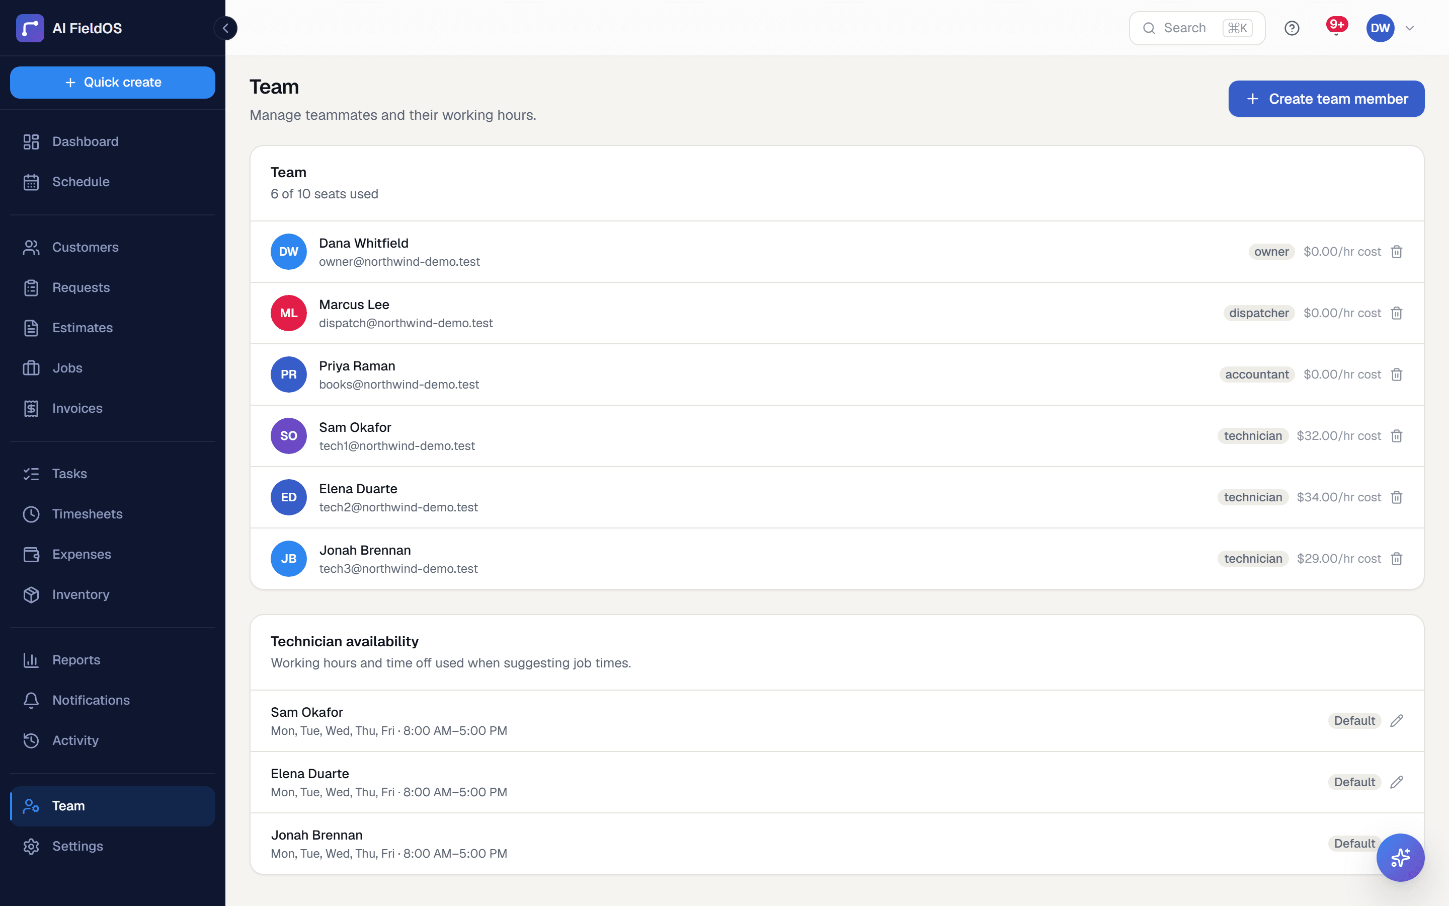Open Timesheets from the sidebar
Screen dimensions: 1449x906
pyautogui.click(x=113, y=514)
